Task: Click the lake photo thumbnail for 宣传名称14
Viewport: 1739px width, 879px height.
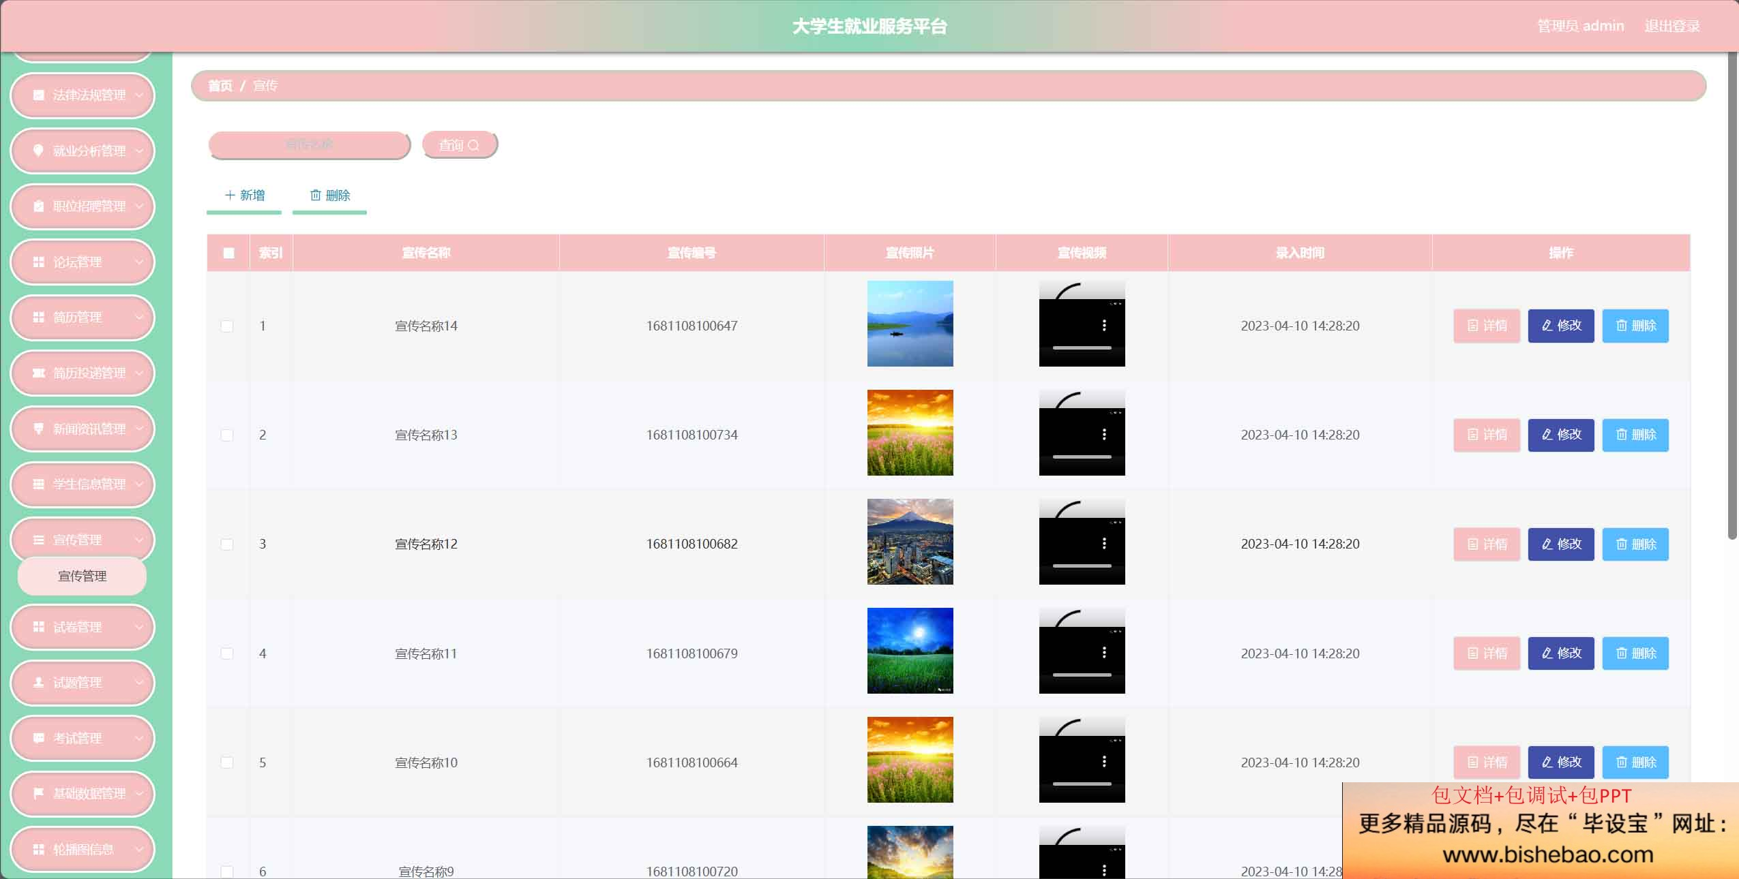Action: pos(910,324)
